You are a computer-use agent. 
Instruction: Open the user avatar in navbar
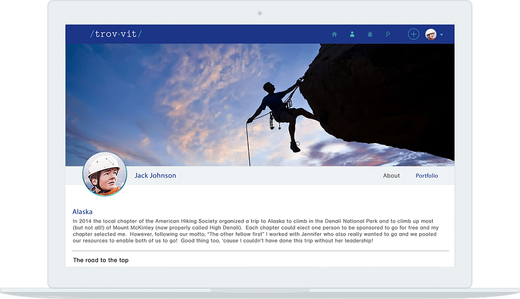[431, 34]
